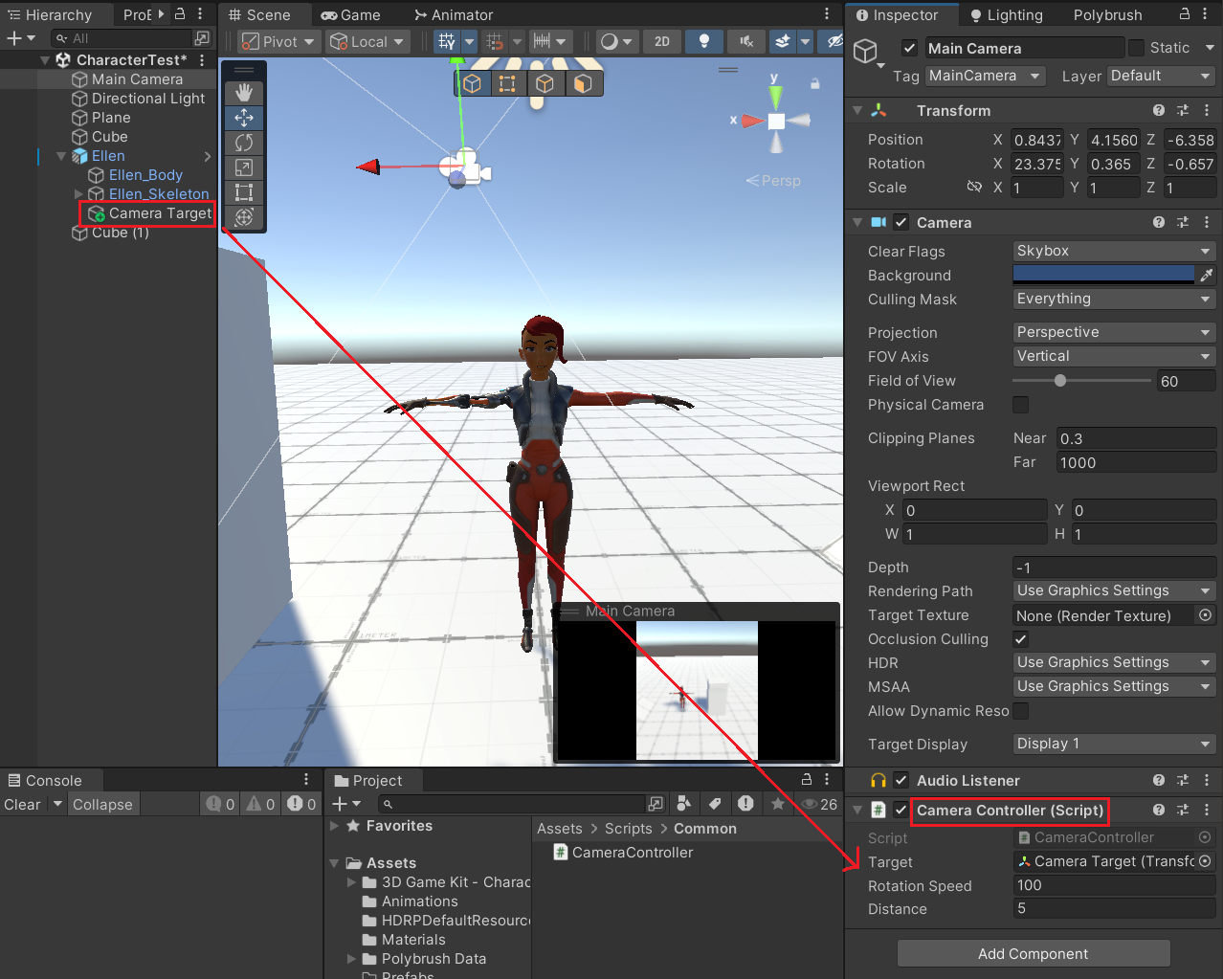Viewport: 1223px width, 979px height.
Task: Toggle scene lighting lightbulb button
Action: 704,41
